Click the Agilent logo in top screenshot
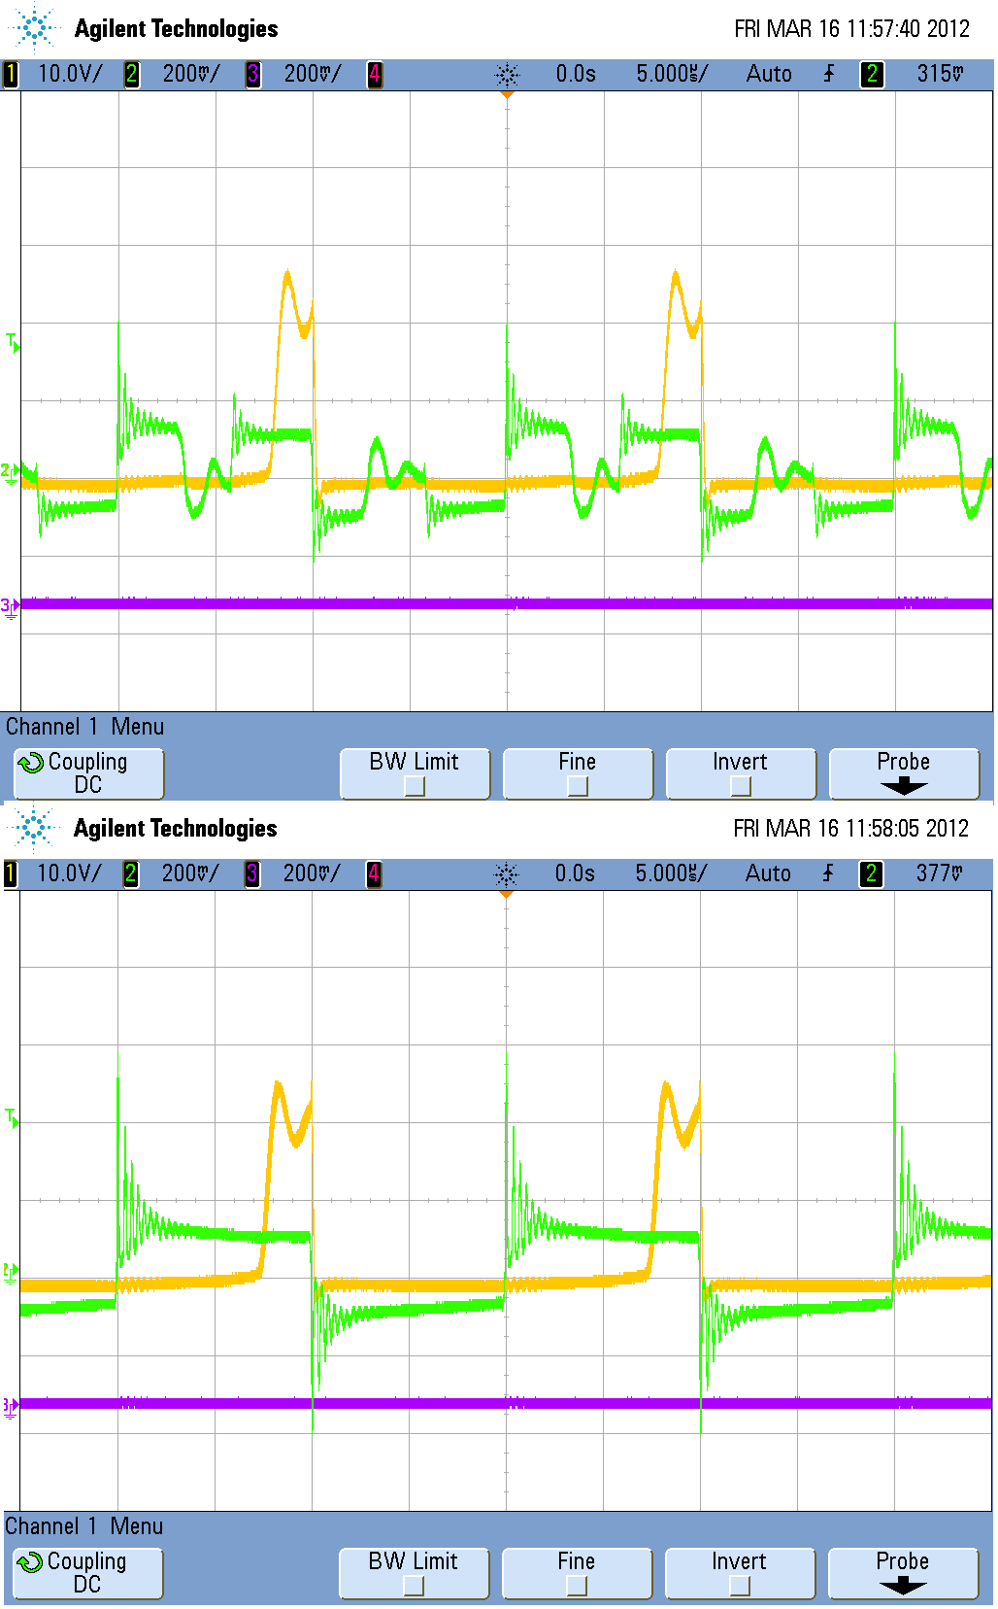The image size is (998, 1609). tap(35, 27)
